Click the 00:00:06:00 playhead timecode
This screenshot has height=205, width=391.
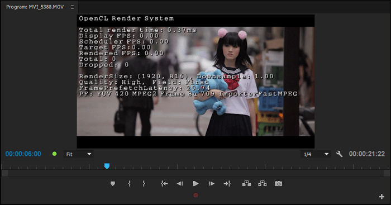23,154
